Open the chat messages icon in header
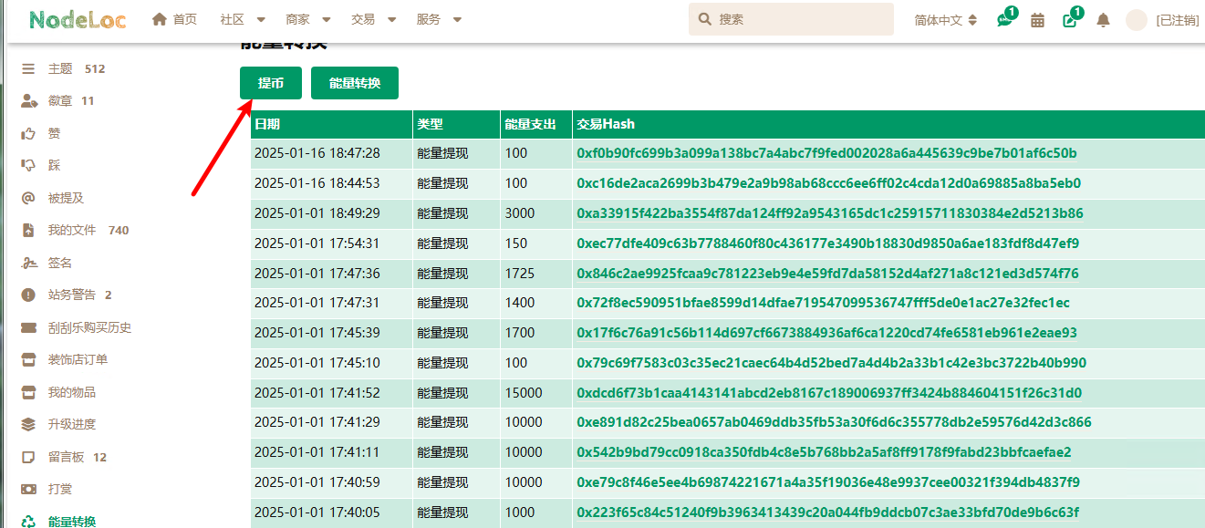 coord(1004,20)
